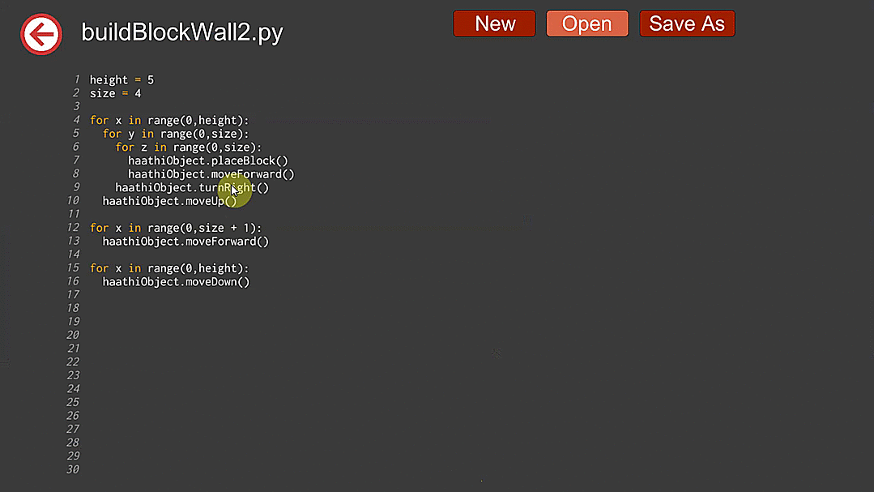Click the red back arrow icon
Viewport: 874px width, 492px height.
(x=41, y=34)
